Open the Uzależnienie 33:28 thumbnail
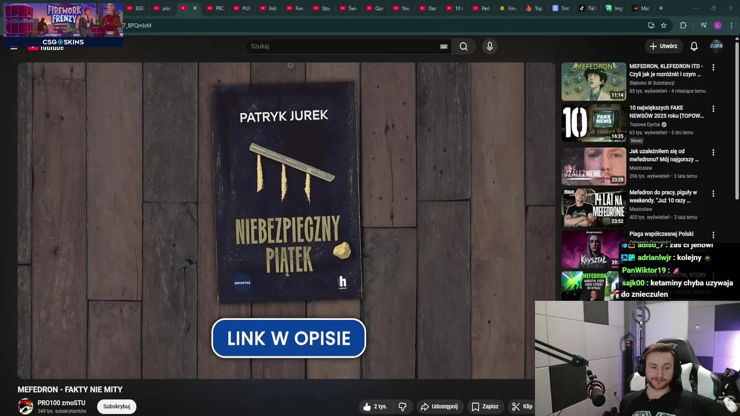 pyautogui.click(x=594, y=166)
